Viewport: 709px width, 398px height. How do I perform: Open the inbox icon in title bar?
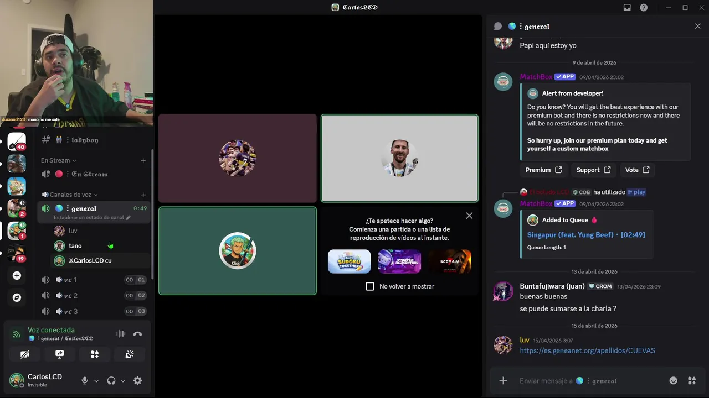pyautogui.click(x=627, y=7)
